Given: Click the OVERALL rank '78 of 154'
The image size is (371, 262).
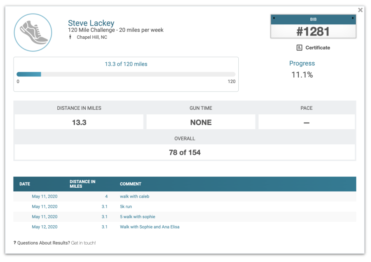Looking at the screenshot, I should 185,152.
